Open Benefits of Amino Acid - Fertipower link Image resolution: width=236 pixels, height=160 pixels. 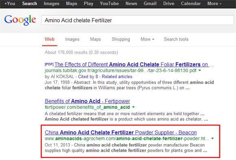coord(87,101)
